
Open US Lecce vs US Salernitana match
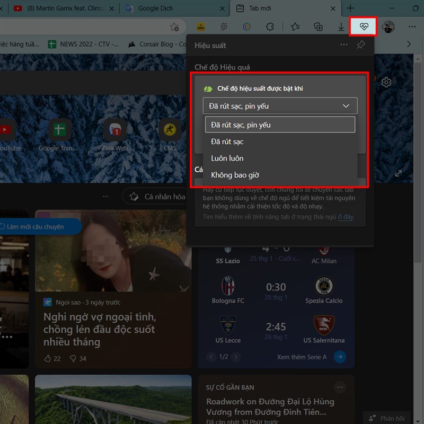276,330
